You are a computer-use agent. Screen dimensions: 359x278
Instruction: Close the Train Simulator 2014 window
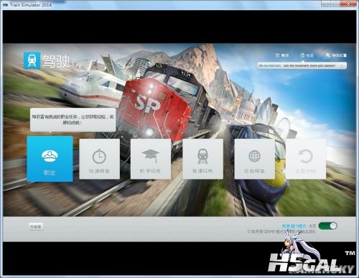coord(348,4)
